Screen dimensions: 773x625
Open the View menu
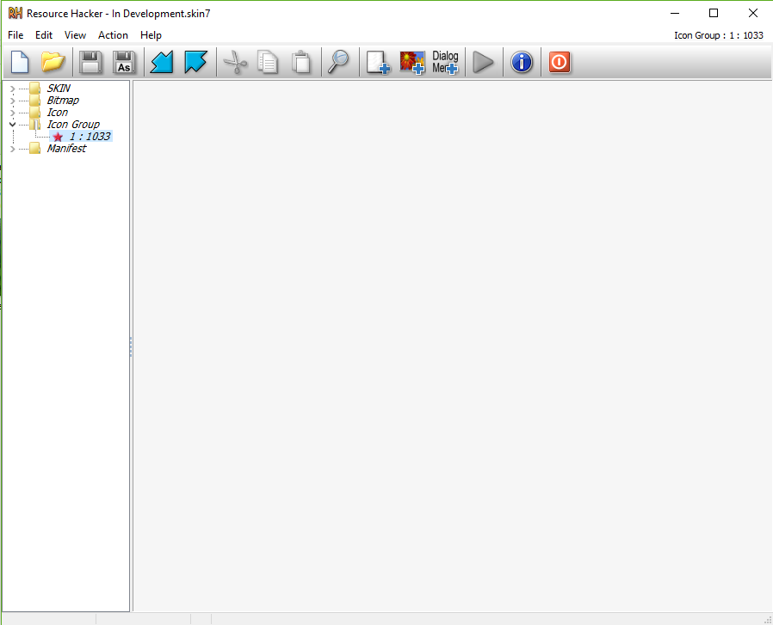[75, 35]
